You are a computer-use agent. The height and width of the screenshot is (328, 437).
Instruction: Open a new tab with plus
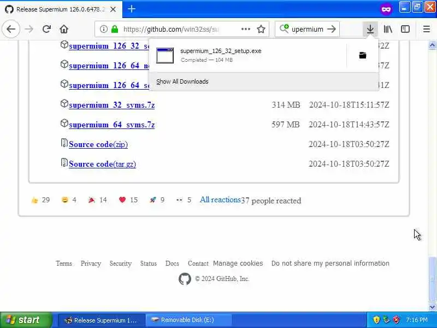click(132, 9)
